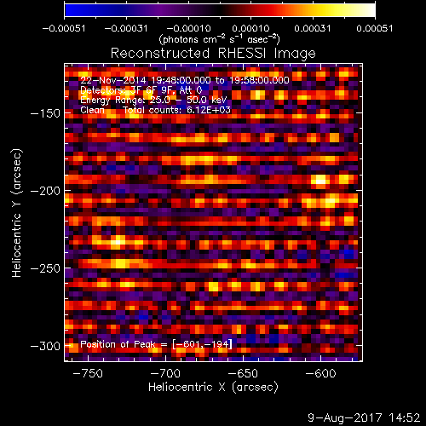The image size is (426, 426).
Task: Select the -0.00051 colorbar label
Action: (x=64, y=28)
